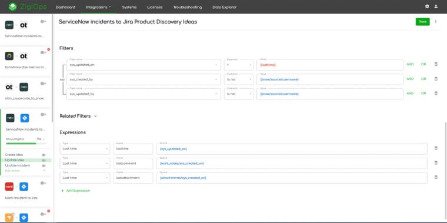Open the greater-than operator dropdown
Image resolution: width=447 pixels, height=223 pixels.
tap(239, 65)
